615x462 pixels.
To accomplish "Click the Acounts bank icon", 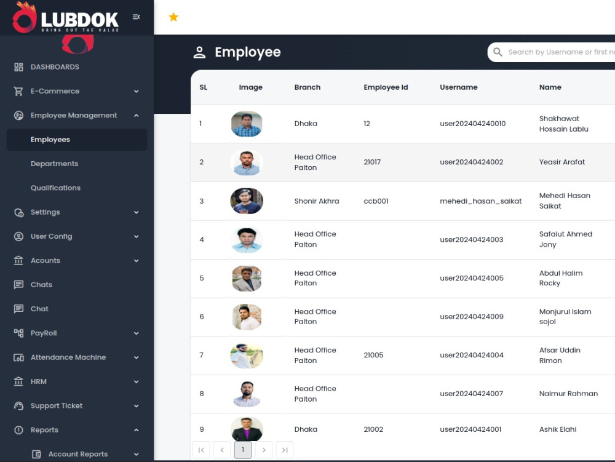I will pyautogui.click(x=18, y=260).
